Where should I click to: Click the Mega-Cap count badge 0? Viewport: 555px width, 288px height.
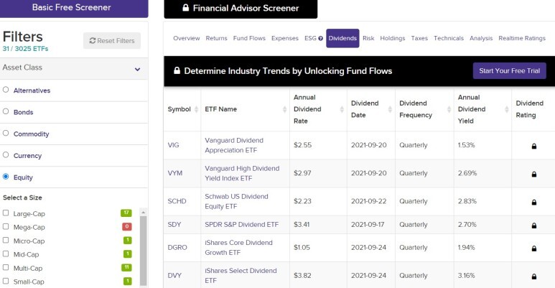pos(127,226)
